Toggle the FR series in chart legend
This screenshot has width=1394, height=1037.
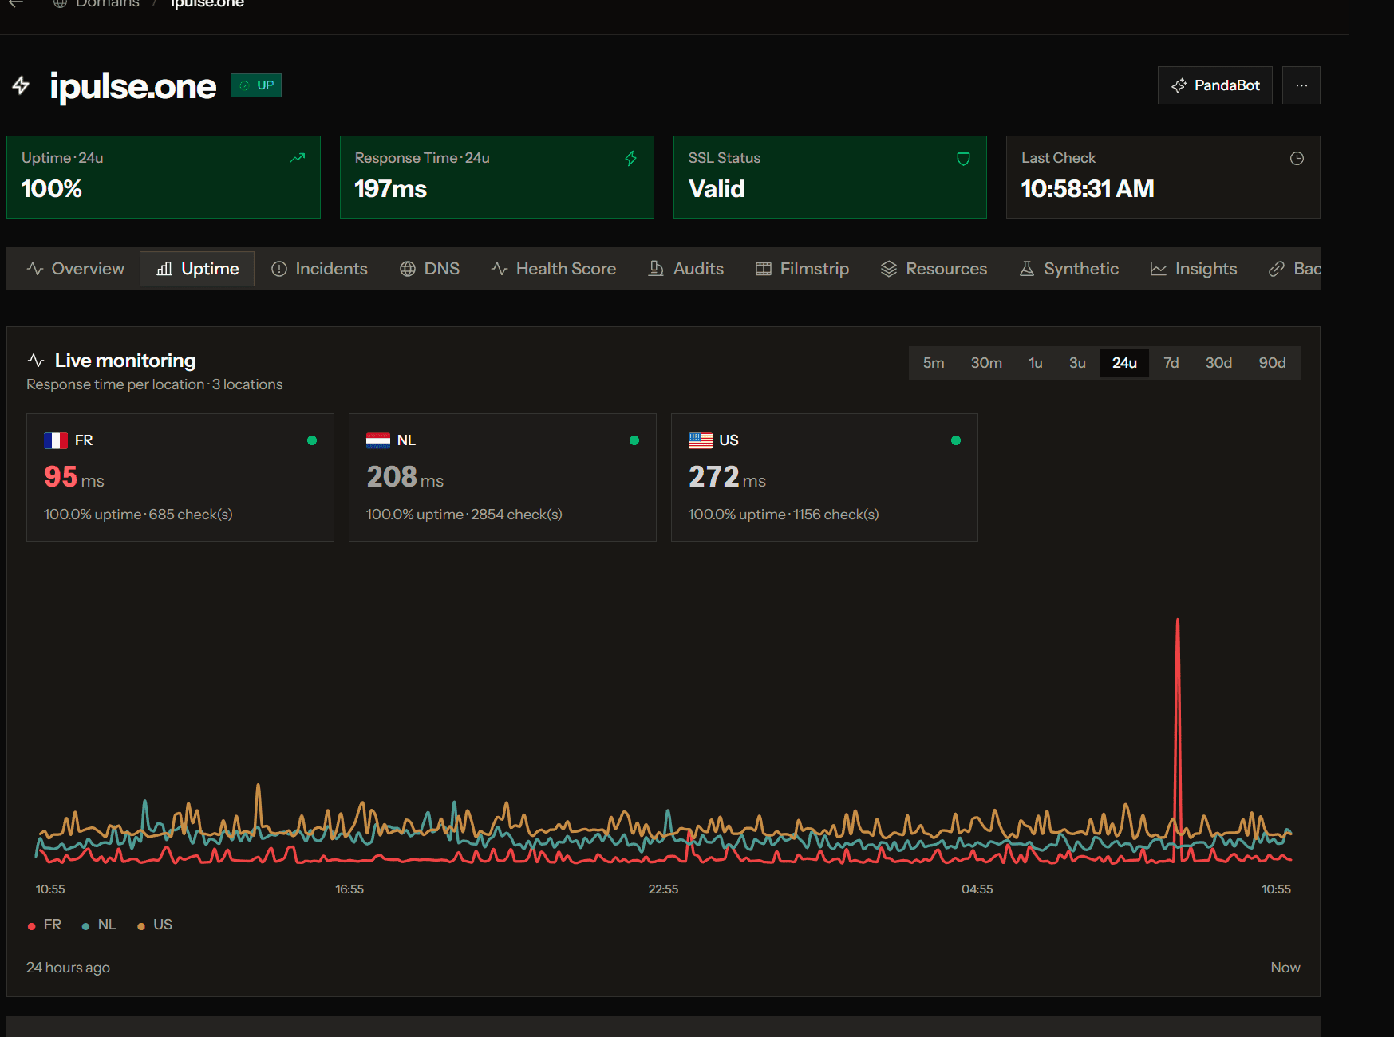pyautogui.click(x=45, y=925)
